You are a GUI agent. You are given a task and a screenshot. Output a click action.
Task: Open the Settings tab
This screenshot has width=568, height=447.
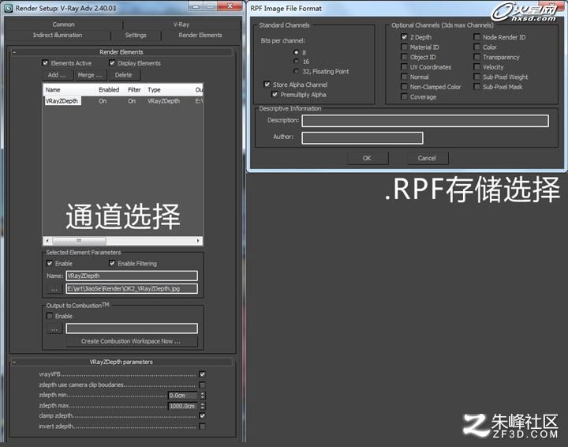(136, 36)
